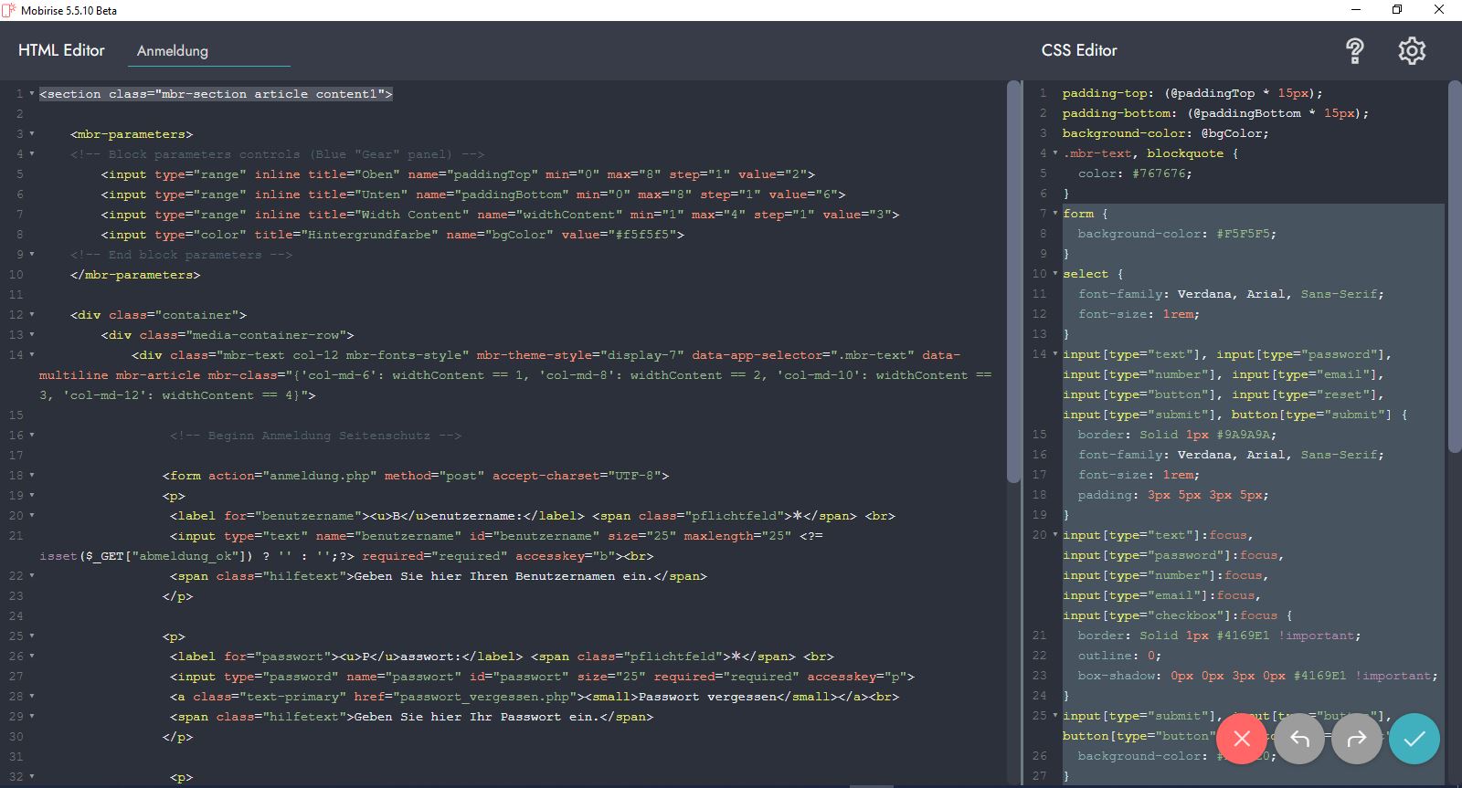1462x788 pixels.
Task: Click the redo arrow button
Action: pos(1357,739)
